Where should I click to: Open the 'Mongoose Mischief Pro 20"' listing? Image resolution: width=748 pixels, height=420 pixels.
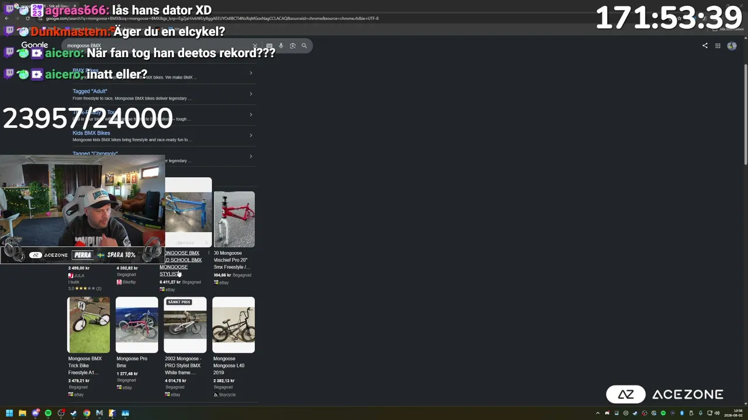(x=231, y=260)
